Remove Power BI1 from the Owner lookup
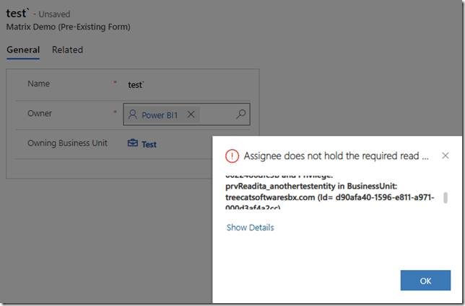This screenshot has height=306, width=465. point(191,114)
